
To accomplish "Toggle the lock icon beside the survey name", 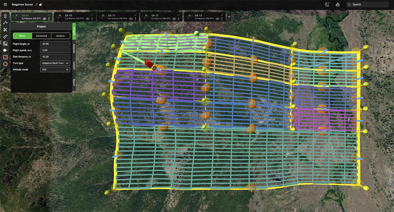I will tap(40, 5).
